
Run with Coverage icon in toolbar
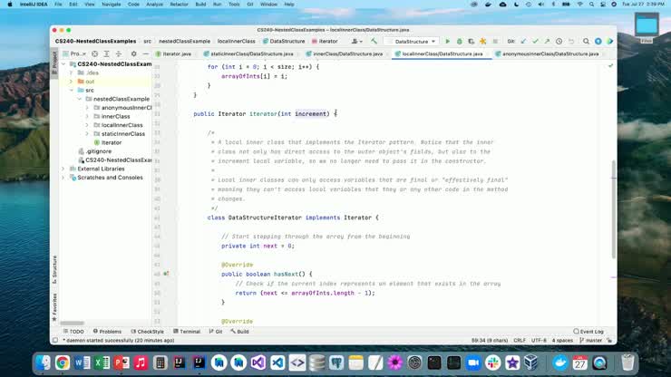tap(472, 42)
